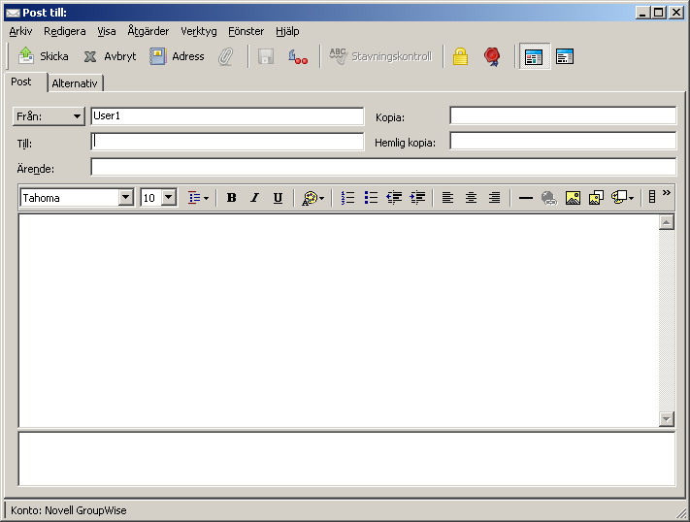Close the Post till window
Image resolution: width=690 pixels, height=522 pixels.
point(675,13)
